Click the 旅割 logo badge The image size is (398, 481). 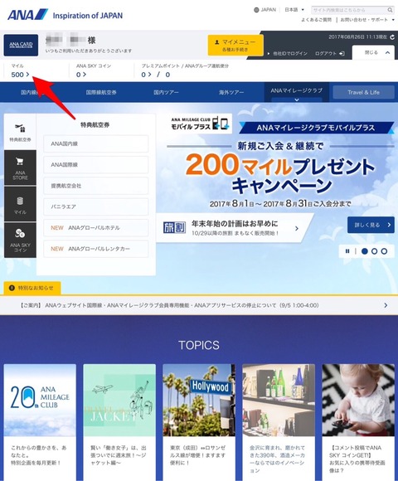tap(174, 228)
